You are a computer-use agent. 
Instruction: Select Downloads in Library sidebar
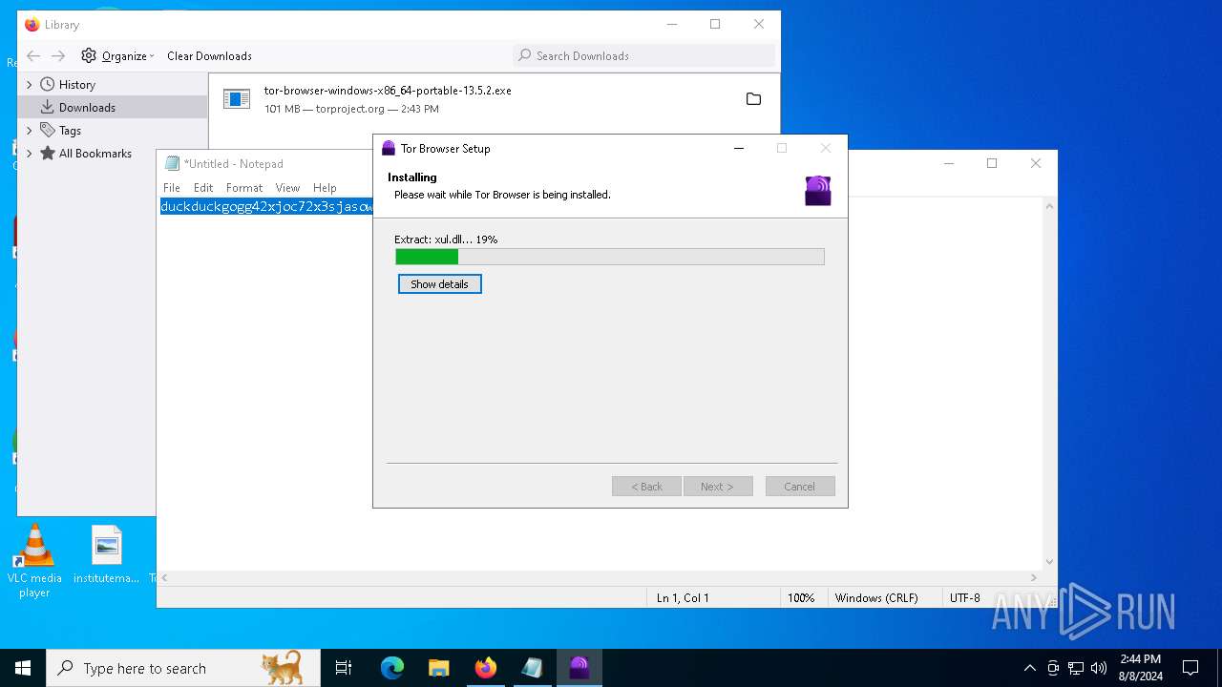coord(87,108)
